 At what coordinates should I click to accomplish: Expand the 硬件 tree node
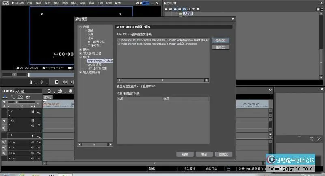coord(80,49)
